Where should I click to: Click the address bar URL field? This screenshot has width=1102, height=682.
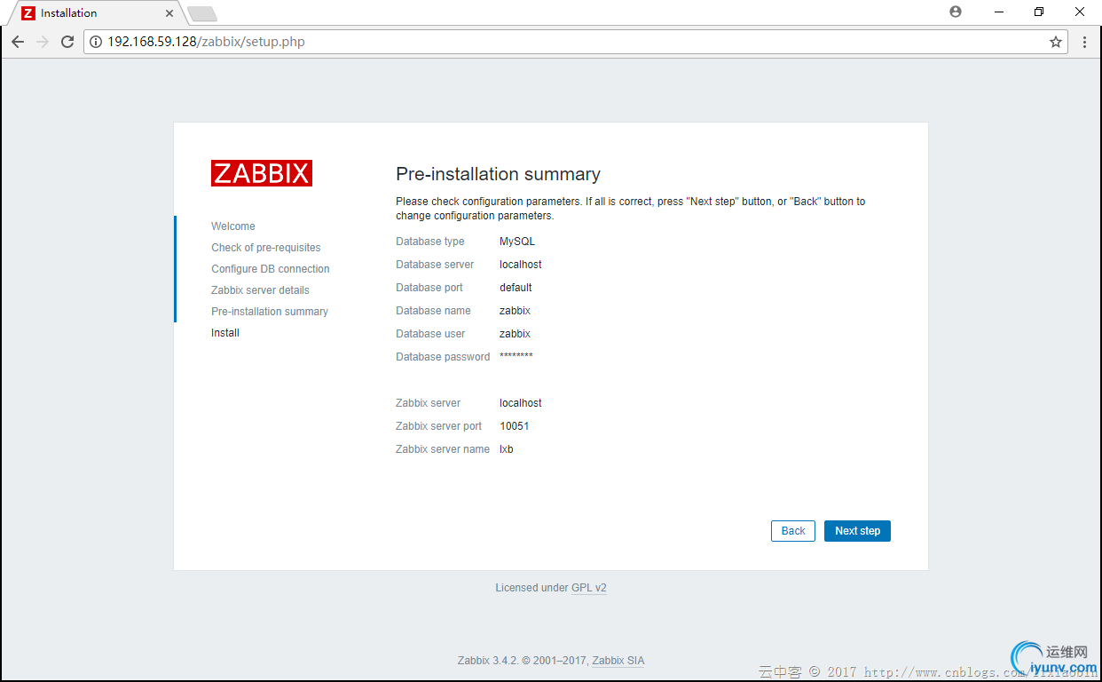(575, 42)
